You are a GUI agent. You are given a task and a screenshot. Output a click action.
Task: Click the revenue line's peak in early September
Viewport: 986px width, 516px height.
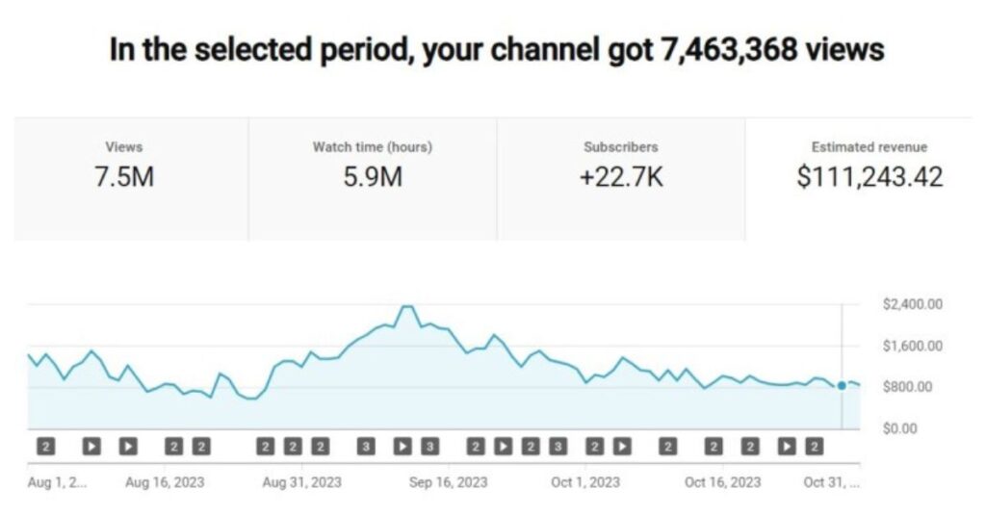pyautogui.click(x=407, y=307)
